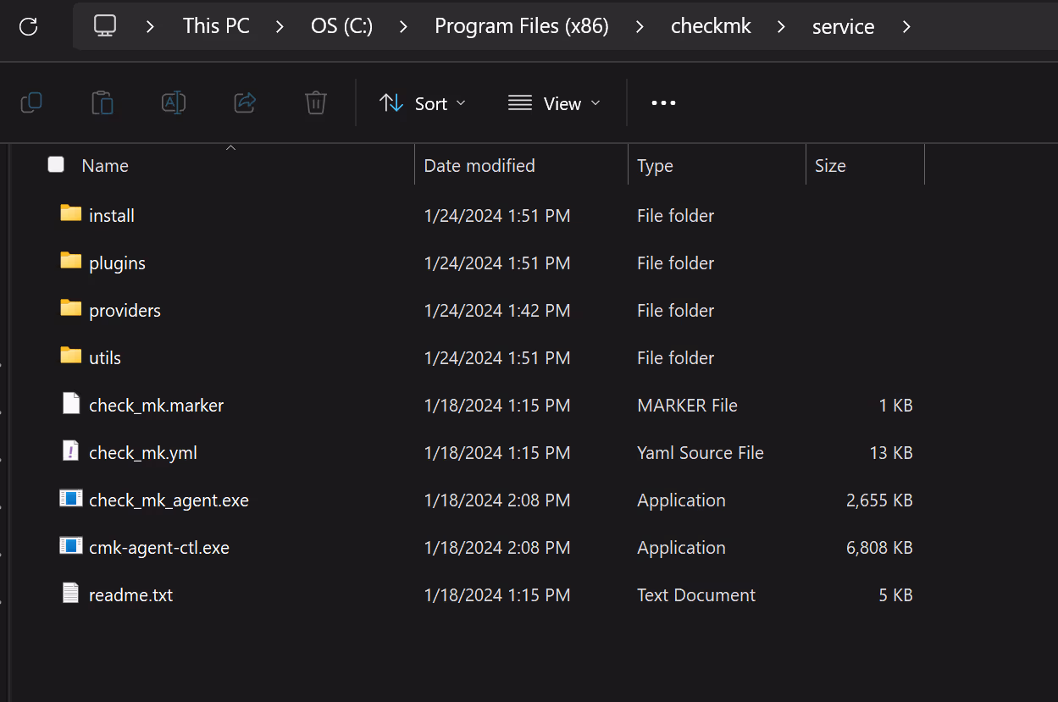This screenshot has width=1058, height=702.
Task: Sort by the Name column header
Action: (105, 166)
